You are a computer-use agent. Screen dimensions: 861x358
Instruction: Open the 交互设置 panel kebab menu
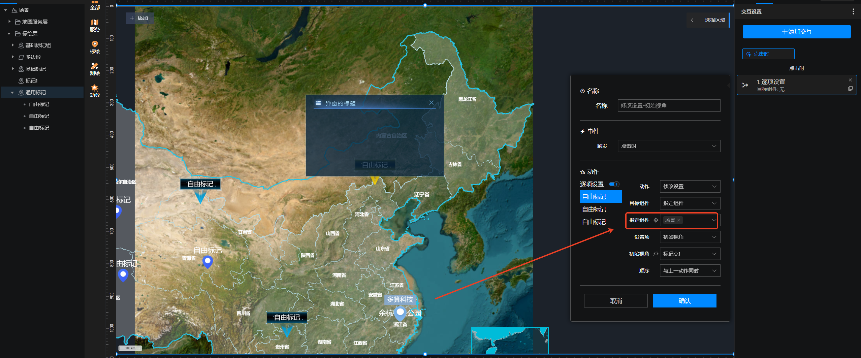853,12
